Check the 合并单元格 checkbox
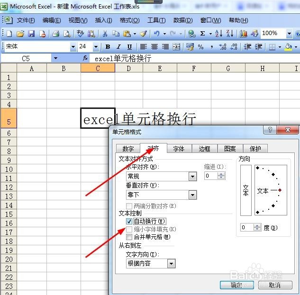Screen dimensions: 300x295 (x=129, y=237)
